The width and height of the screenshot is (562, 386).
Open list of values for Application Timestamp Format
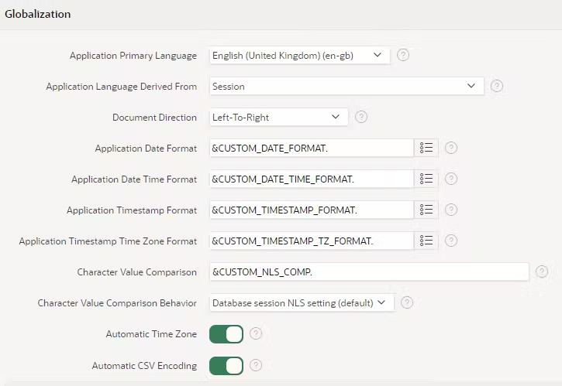[426, 210]
